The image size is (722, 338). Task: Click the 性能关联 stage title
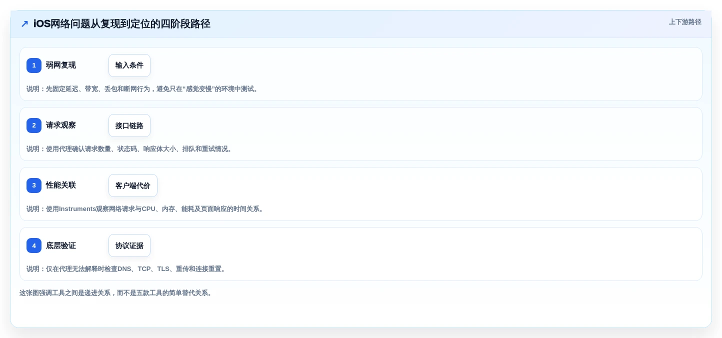(x=61, y=185)
